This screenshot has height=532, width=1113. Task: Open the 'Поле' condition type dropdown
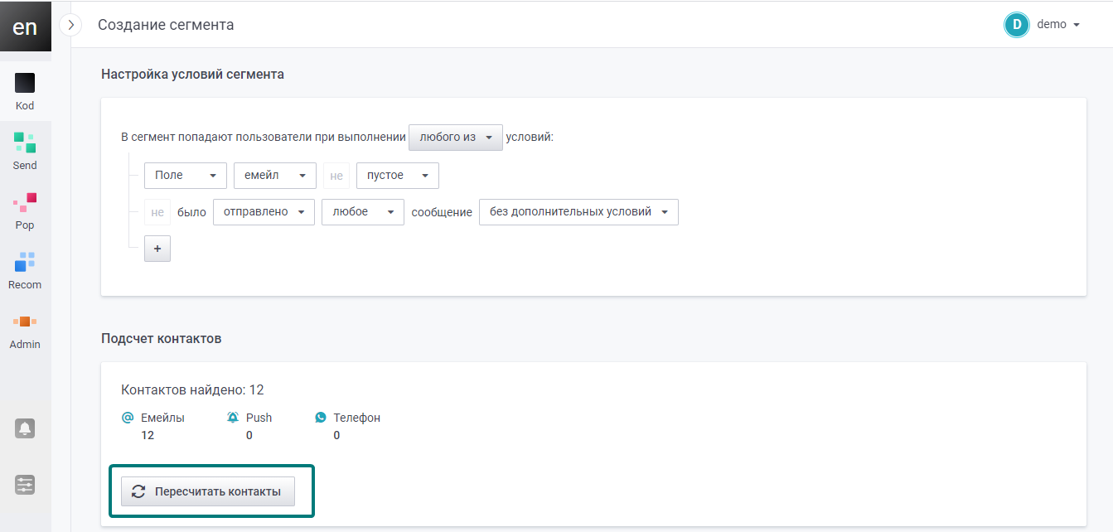(186, 176)
